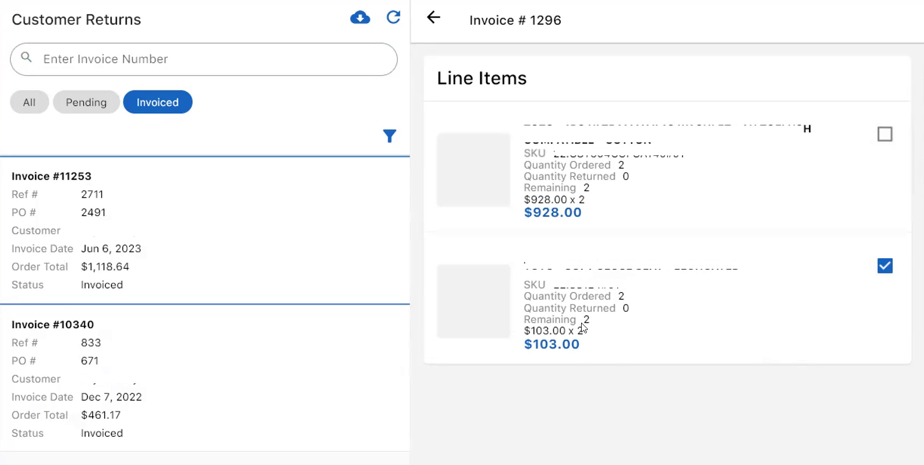Switch to the Pending filter
Image resolution: width=924 pixels, height=465 pixels.
[x=86, y=102]
